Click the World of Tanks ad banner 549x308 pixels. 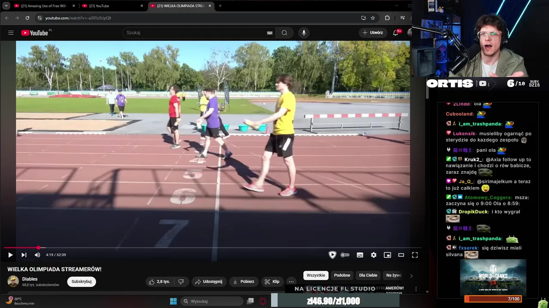pos(493,278)
